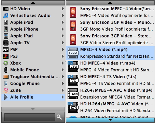Expand the Zune submenu arrow
The image size is (155, 123).
(x=63, y=90)
